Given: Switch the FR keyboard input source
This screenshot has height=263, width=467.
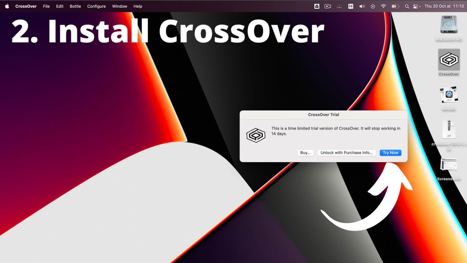Looking at the screenshot, I should click(x=351, y=6).
